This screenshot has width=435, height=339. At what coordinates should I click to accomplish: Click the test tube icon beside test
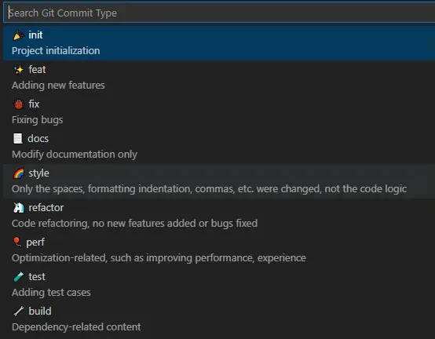click(19, 277)
